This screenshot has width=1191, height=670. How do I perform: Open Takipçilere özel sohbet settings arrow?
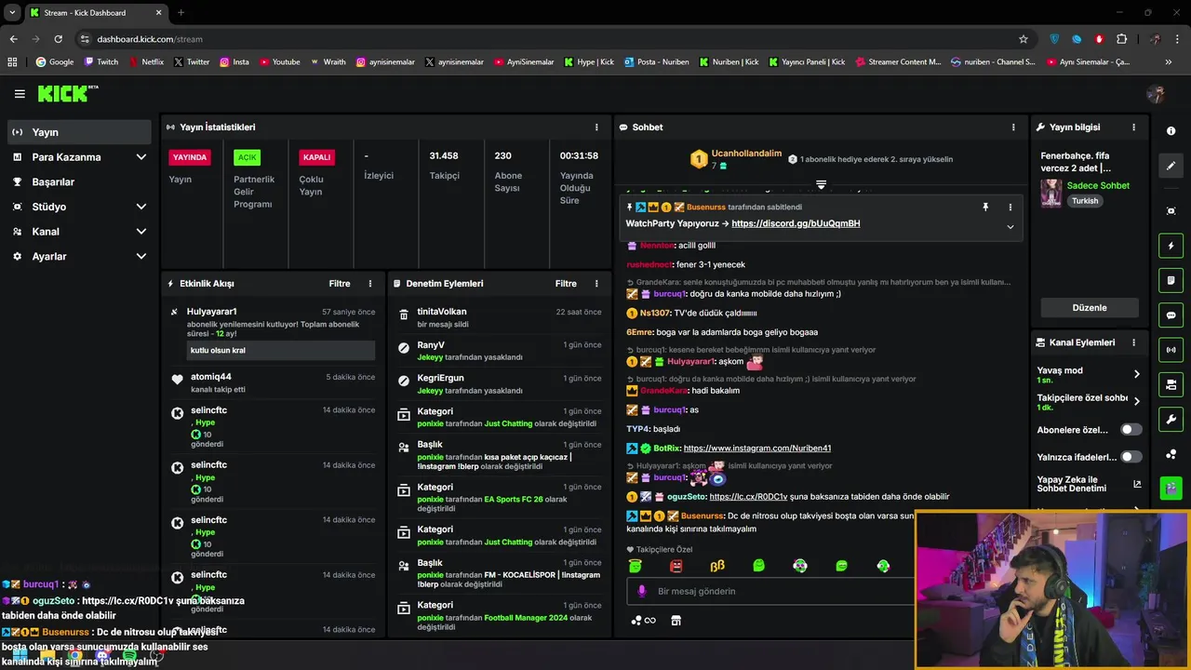[1136, 402]
